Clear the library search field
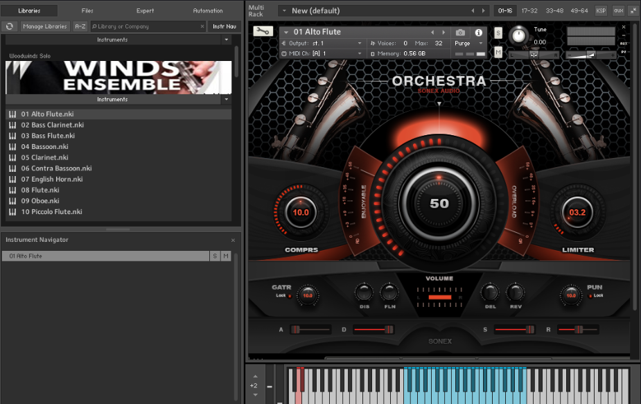641x404 pixels. point(202,26)
